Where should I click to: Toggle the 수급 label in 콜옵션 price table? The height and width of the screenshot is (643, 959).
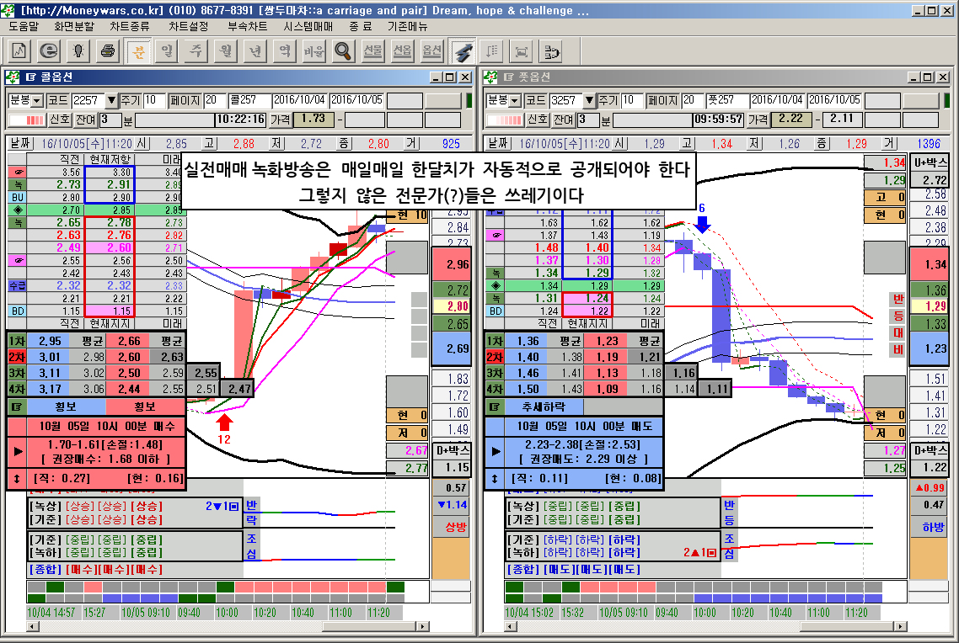pos(17,286)
